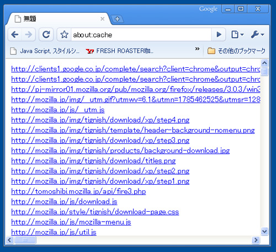Reload the page with the refresh icon

46,35
